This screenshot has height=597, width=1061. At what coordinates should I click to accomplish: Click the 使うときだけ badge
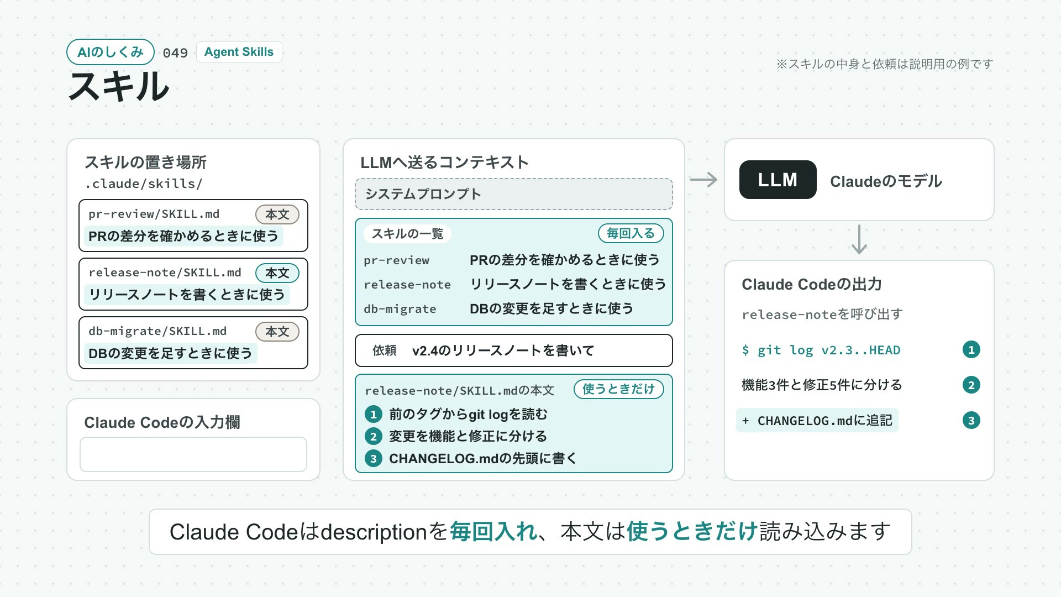pyautogui.click(x=618, y=389)
